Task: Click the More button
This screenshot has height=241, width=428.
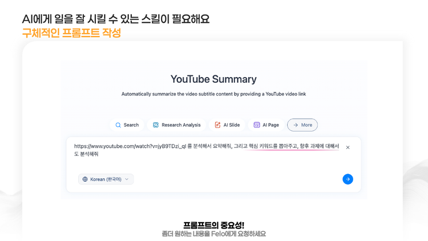Action: tap(302, 125)
